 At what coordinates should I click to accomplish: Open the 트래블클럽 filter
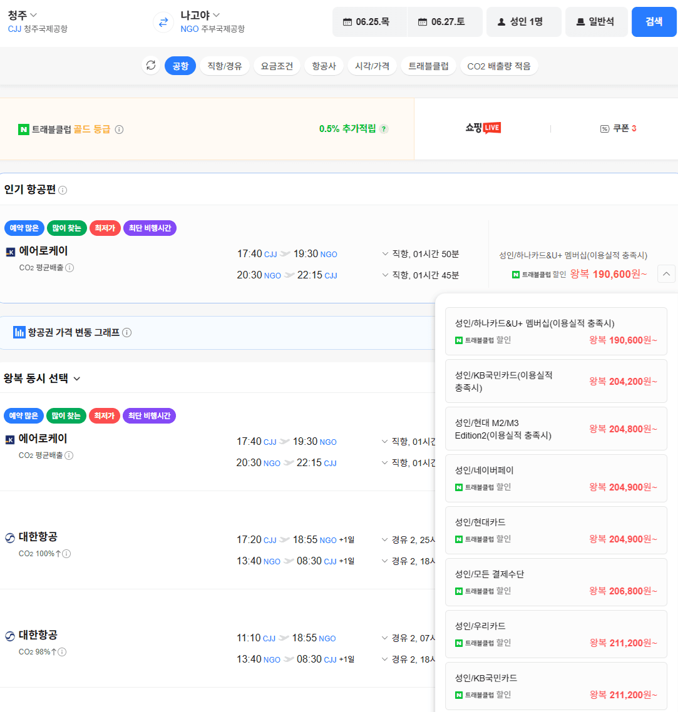tap(428, 66)
